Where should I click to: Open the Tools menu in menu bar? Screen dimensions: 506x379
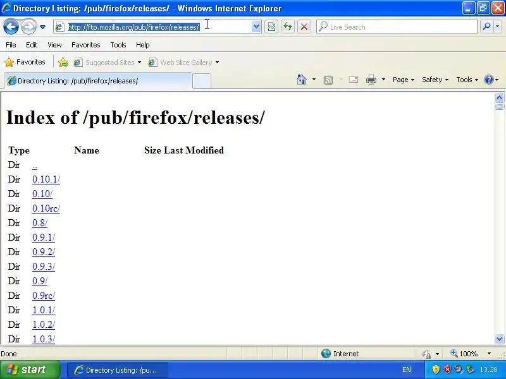click(118, 45)
